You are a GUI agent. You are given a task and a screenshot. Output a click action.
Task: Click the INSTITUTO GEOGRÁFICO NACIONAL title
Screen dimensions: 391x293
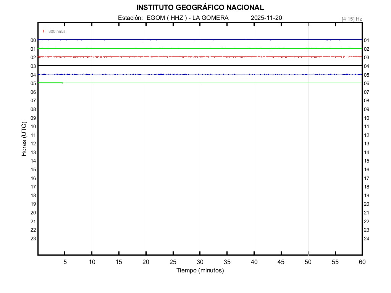pos(200,8)
